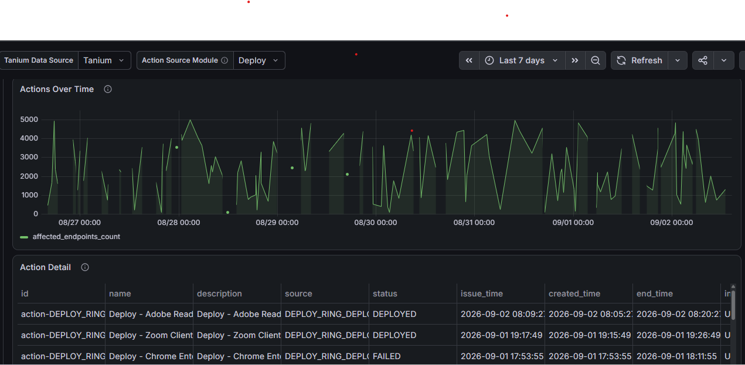Open the Deploy action source module dropdown
This screenshot has width=745, height=365.
coord(260,60)
